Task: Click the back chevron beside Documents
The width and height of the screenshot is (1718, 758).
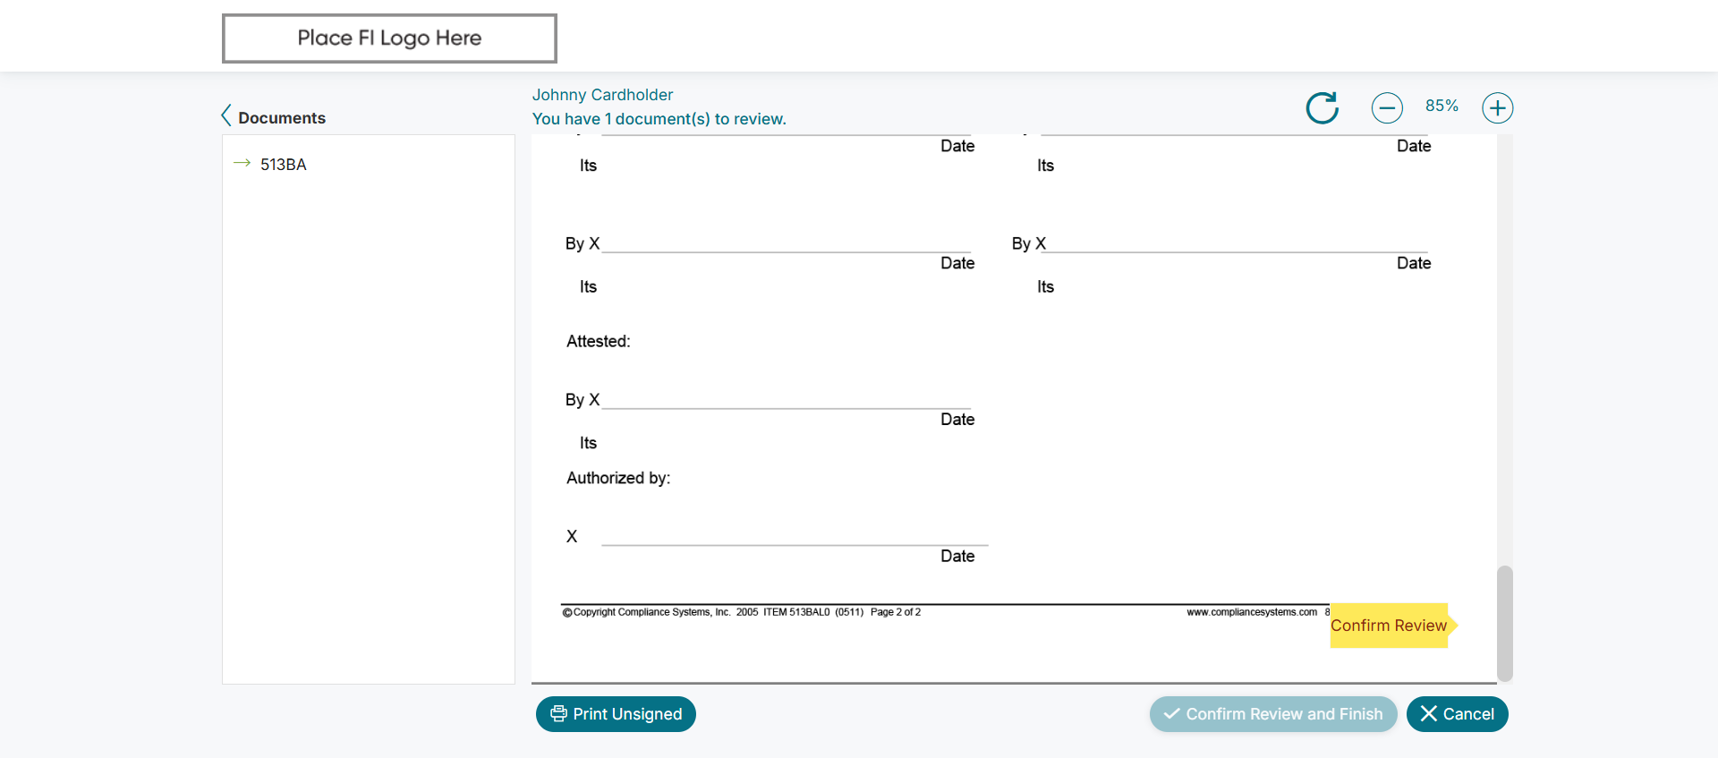Action: (x=226, y=116)
